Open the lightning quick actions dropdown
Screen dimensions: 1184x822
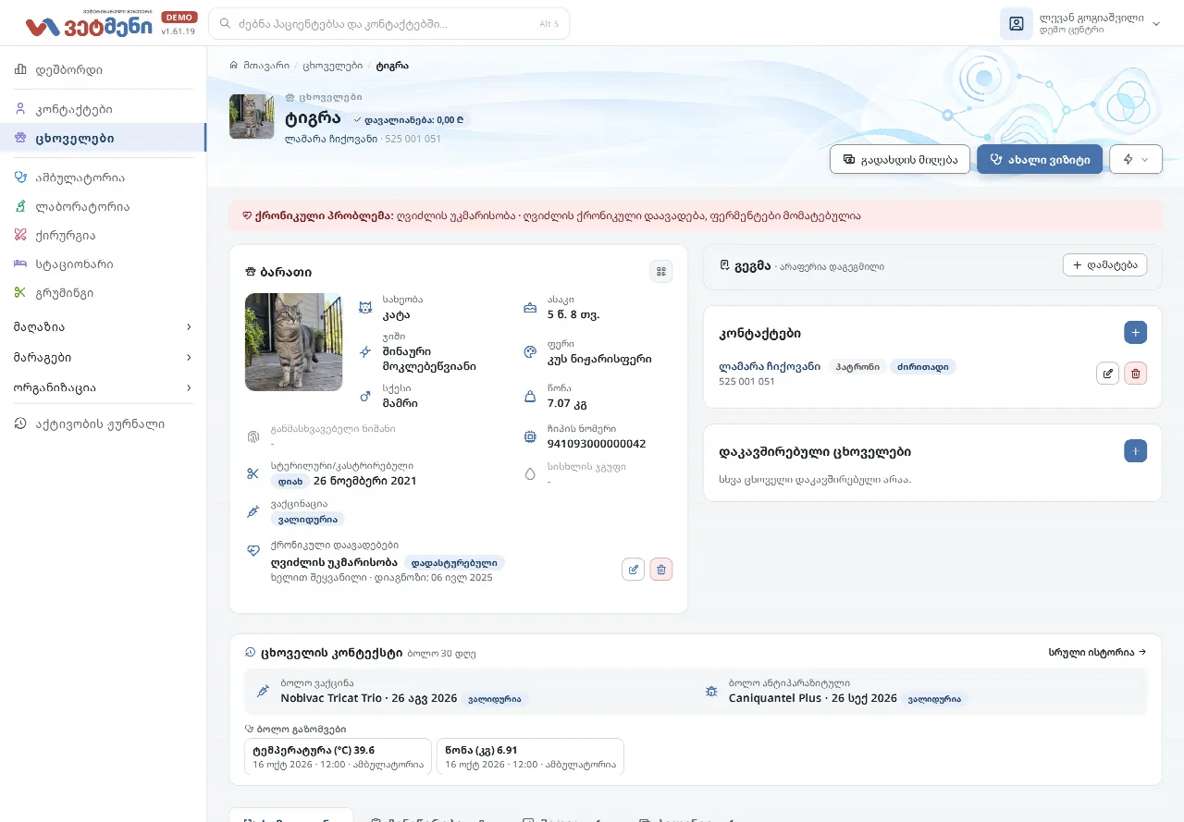pos(1135,159)
